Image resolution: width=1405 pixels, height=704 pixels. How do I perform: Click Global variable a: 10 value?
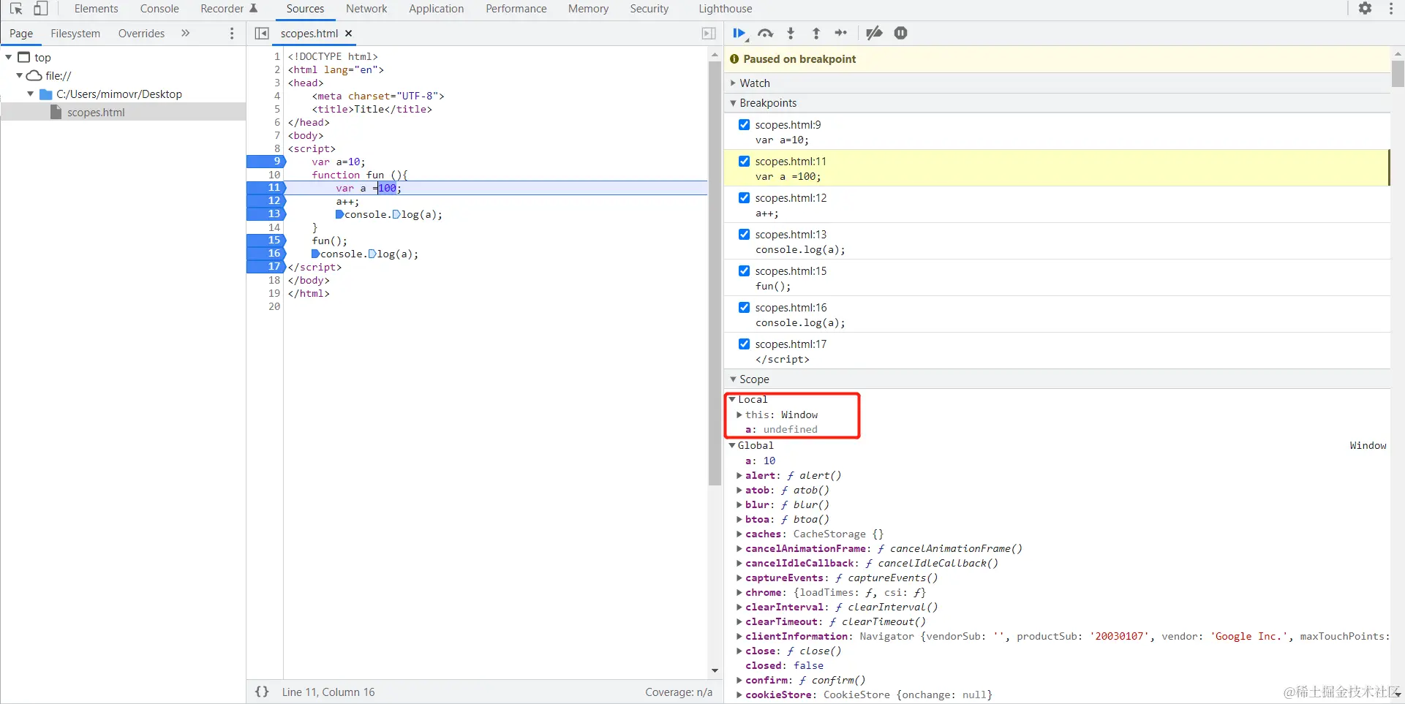click(x=769, y=461)
